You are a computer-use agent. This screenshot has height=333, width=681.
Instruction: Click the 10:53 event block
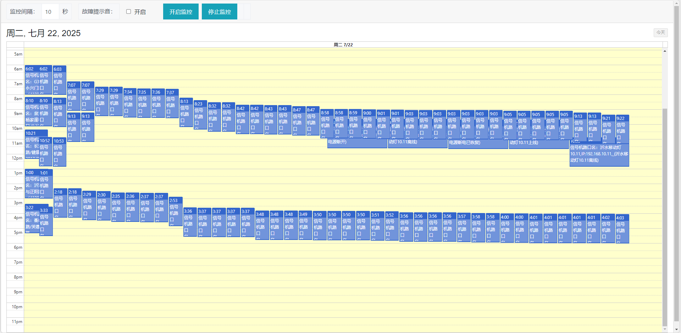click(x=59, y=151)
